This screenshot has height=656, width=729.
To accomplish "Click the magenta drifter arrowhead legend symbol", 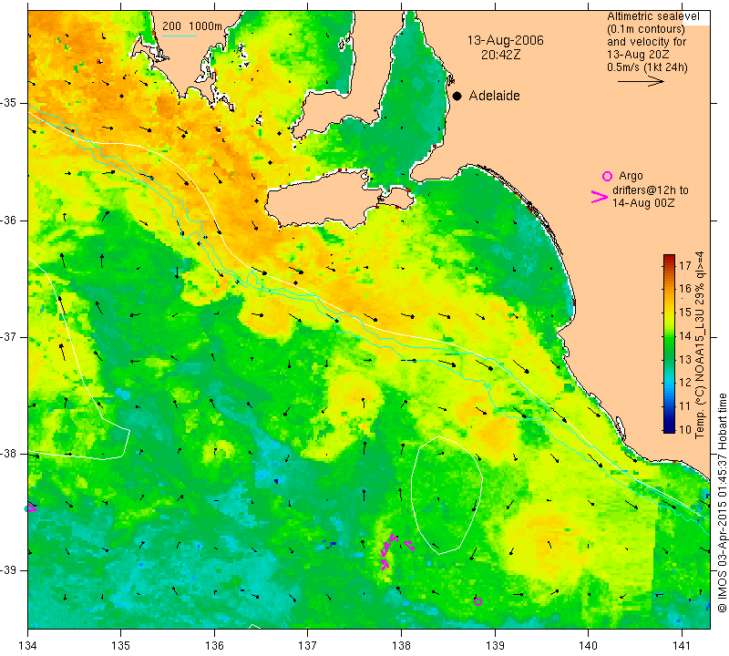I will (600, 197).
